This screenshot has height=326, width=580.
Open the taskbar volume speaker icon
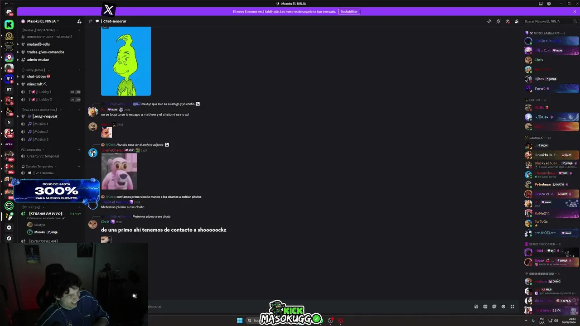tap(556, 321)
